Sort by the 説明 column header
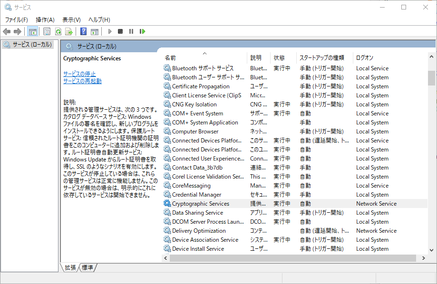This screenshot has width=437, height=284. [259, 57]
